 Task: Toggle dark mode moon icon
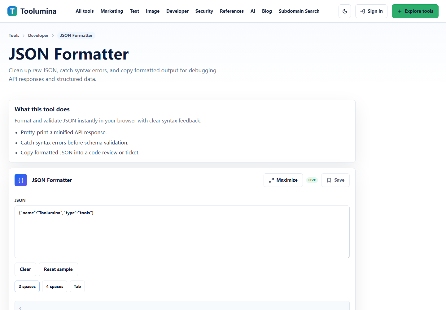click(x=345, y=11)
